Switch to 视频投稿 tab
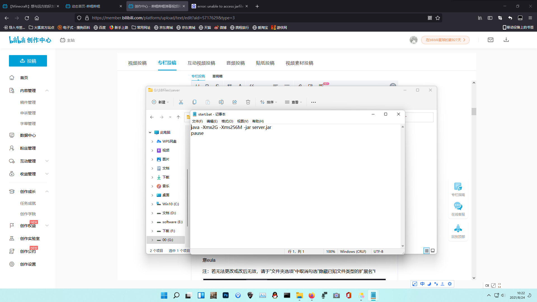The height and width of the screenshot is (302, 537). point(137,63)
